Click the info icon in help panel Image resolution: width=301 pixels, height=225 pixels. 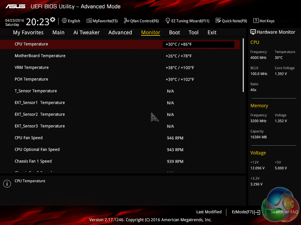point(7,184)
